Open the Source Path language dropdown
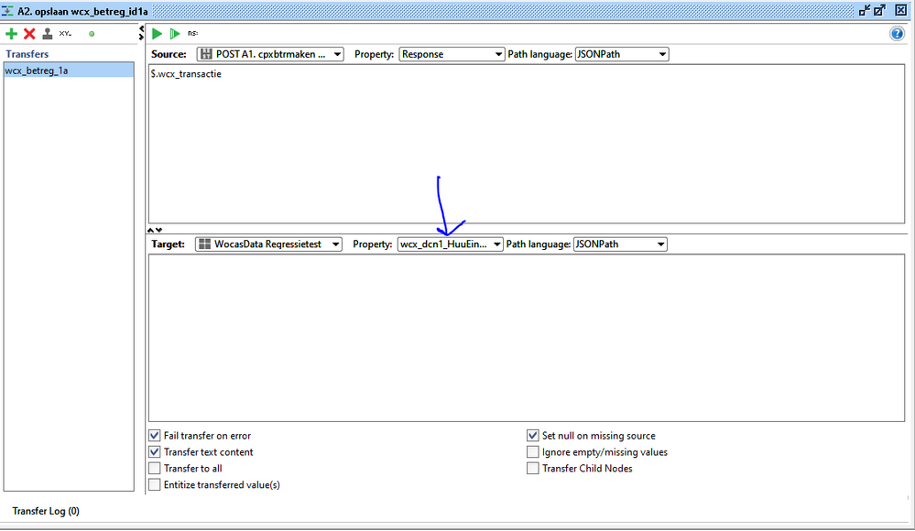Screen dimensions: 915x531 point(622,54)
